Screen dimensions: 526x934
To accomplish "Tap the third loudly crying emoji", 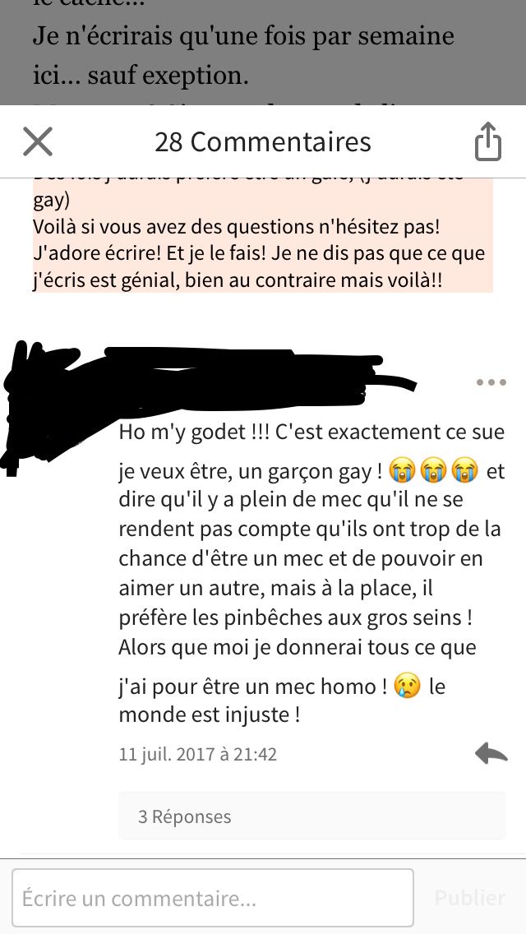I will coord(464,471).
